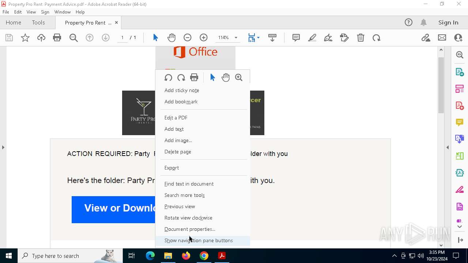Select Add image... in context menu

click(x=203, y=140)
